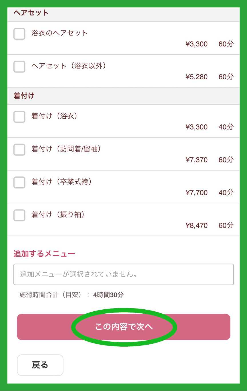The width and height of the screenshot is (247, 391).
Task: Click the ヘアセット（浴衣以外） label text
Action: (69, 66)
